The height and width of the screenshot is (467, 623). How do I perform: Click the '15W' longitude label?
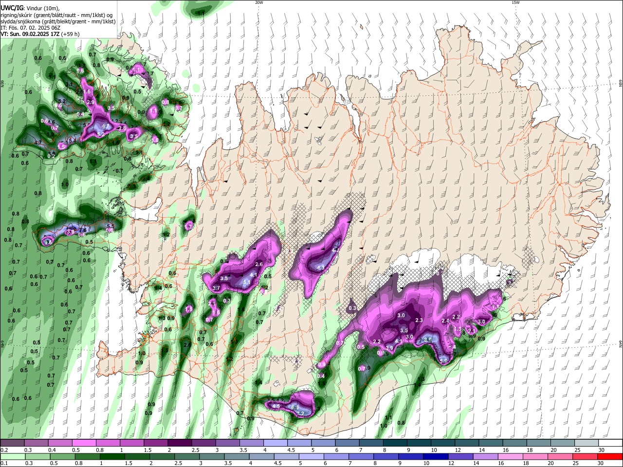coord(516,2)
